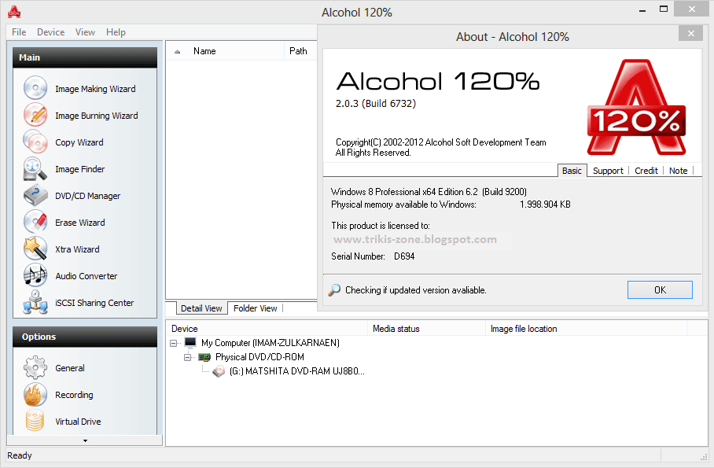714x468 pixels.
Task: Switch to the Note tab
Action: coord(678,171)
